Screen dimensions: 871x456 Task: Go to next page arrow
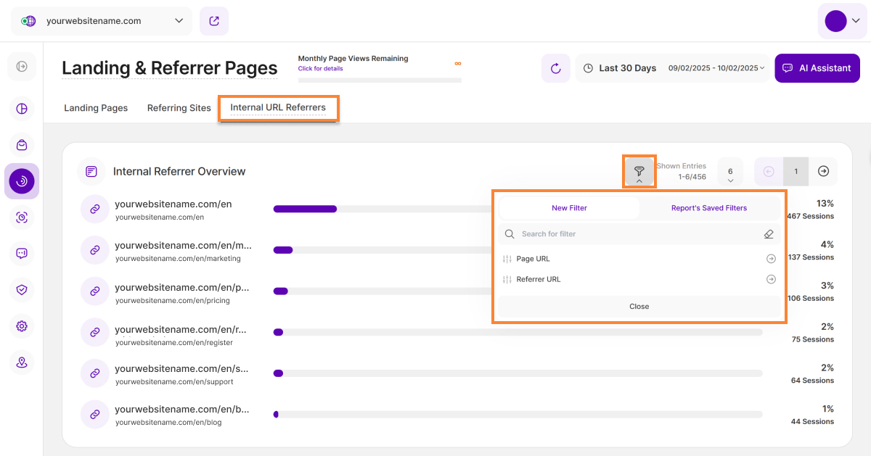point(823,171)
